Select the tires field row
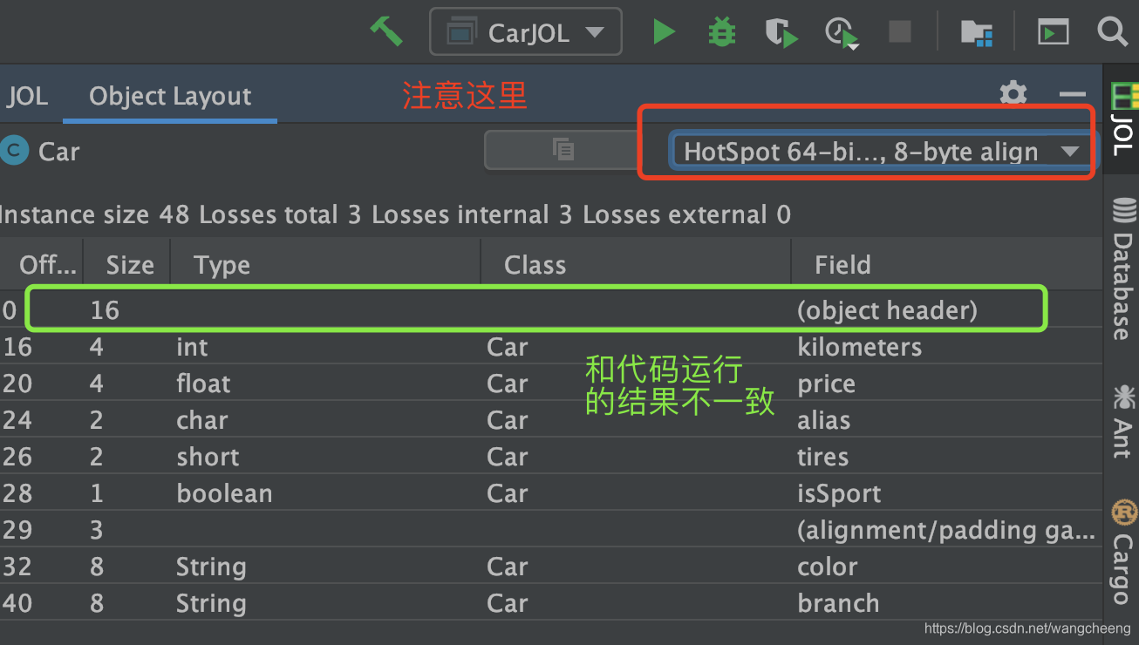 coord(551,457)
